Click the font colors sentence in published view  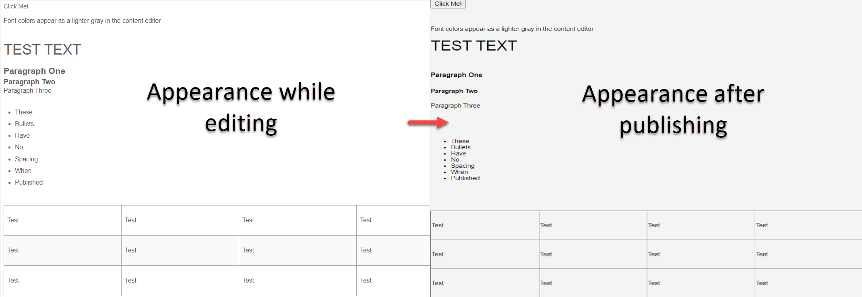[512, 29]
